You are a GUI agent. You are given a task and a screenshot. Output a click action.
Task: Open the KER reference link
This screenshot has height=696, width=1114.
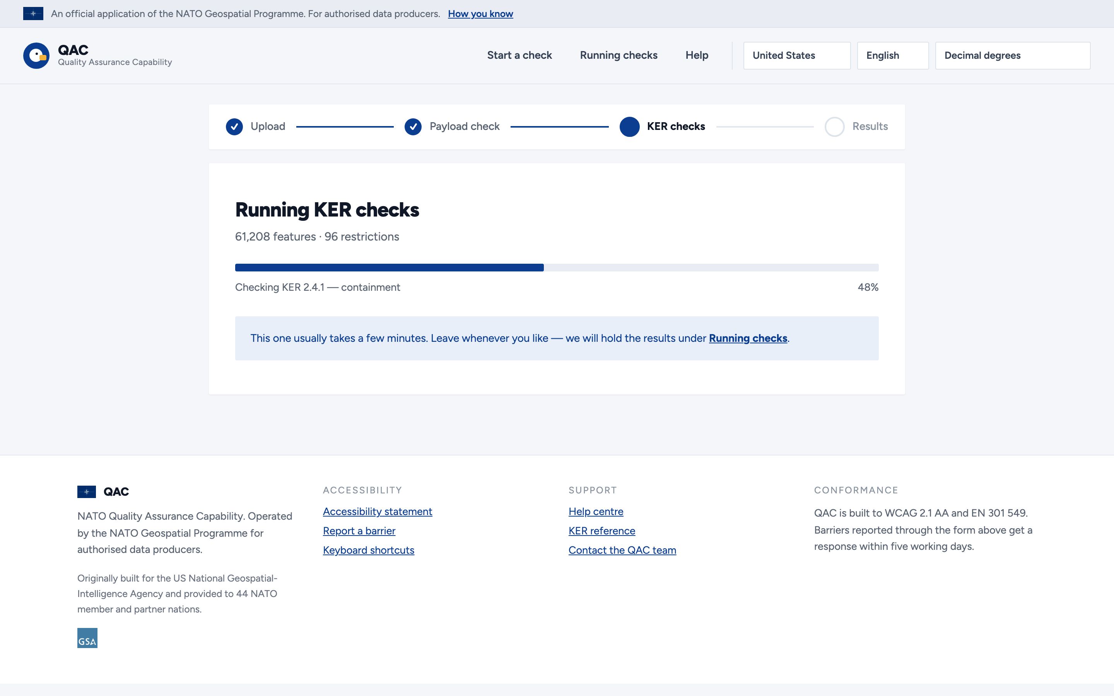[601, 531]
